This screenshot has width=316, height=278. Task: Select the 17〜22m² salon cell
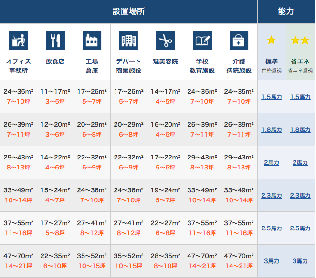pyautogui.click(x=166, y=162)
